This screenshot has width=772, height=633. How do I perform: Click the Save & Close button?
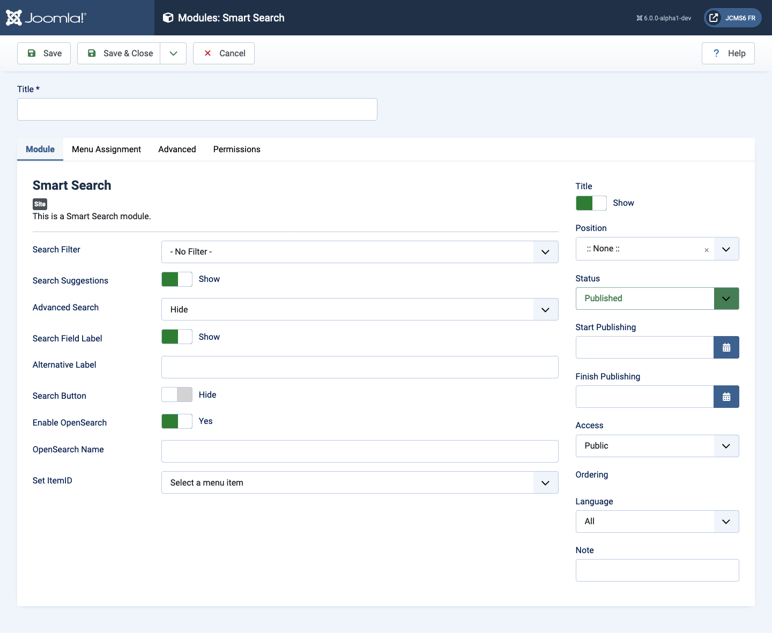click(x=119, y=53)
